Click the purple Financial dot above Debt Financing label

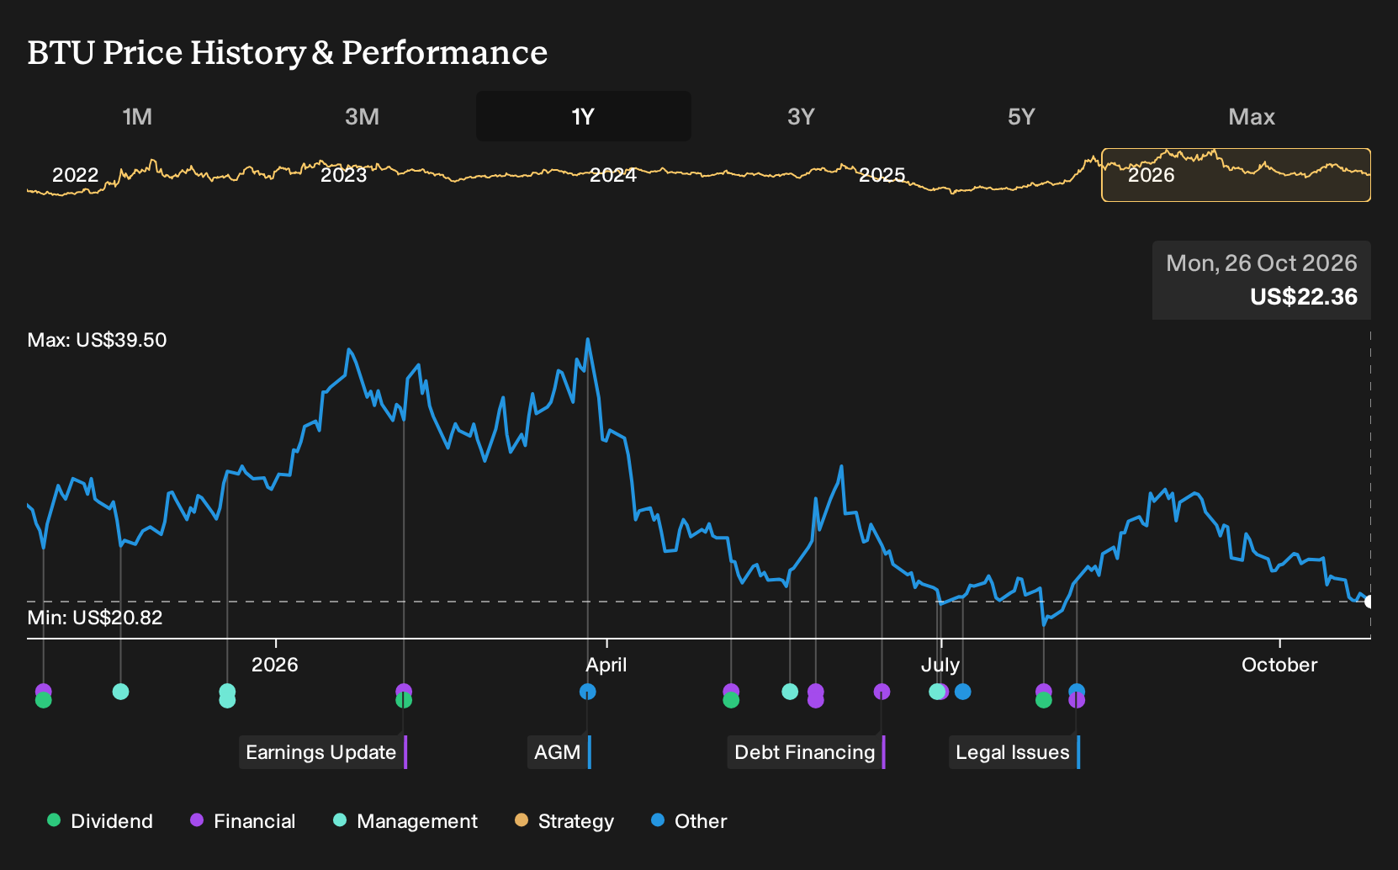(882, 692)
